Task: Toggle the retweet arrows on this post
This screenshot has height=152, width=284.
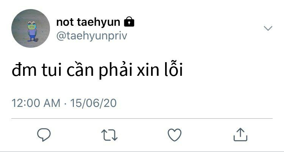Action: [x=109, y=135]
